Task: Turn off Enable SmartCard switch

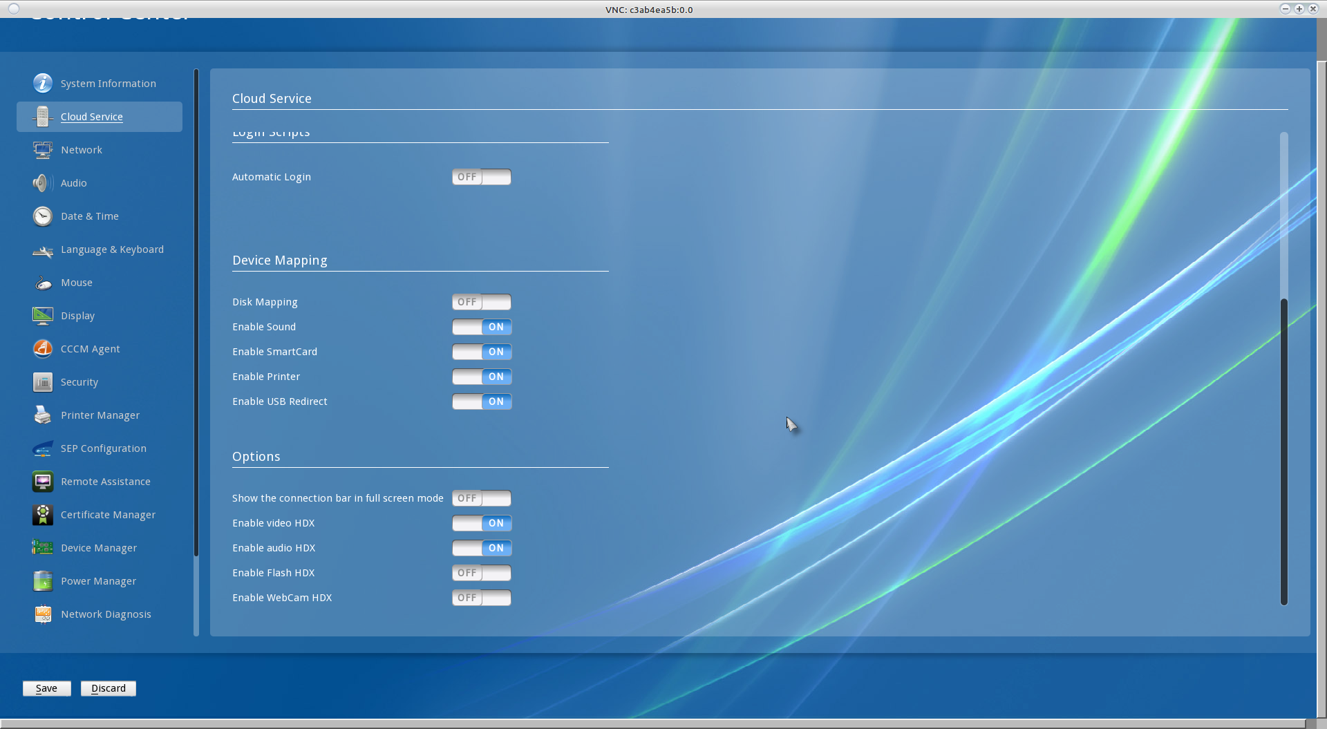Action: (482, 352)
